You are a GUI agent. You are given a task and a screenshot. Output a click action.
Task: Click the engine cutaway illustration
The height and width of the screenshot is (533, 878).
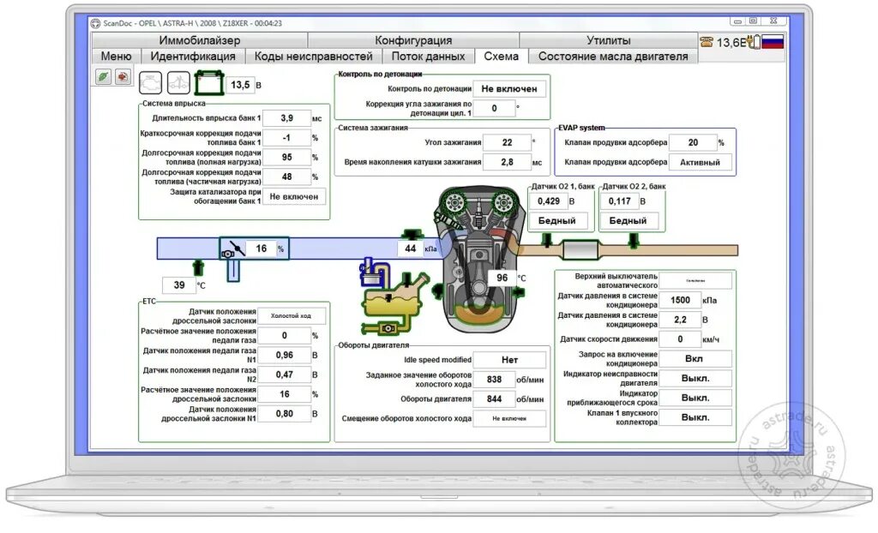coord(478,261)
